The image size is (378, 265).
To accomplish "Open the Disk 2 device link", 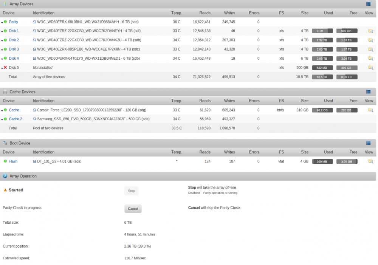I will tap(14, 40).
